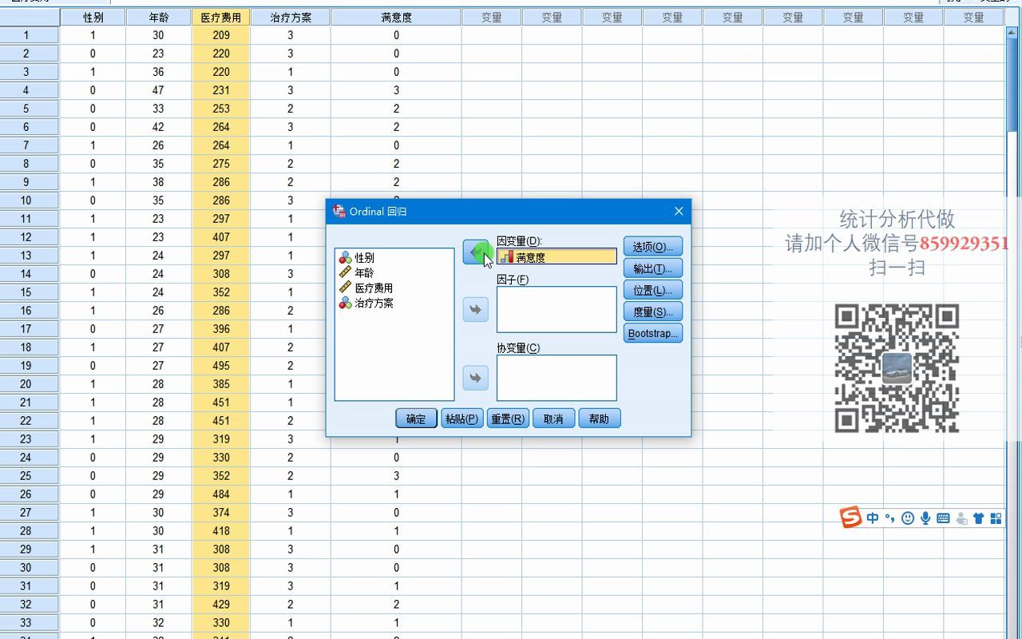Select the 性别 column header
The width and height of the screenshot is (1022, 639).
[93, 17]
